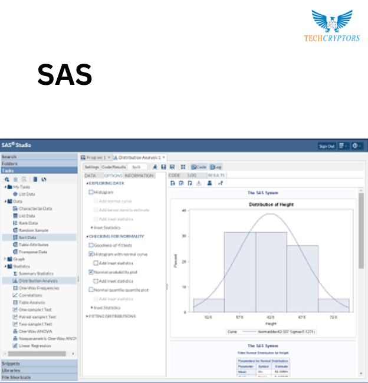Select One-Way ANOVA task

(x=35, y=331)
